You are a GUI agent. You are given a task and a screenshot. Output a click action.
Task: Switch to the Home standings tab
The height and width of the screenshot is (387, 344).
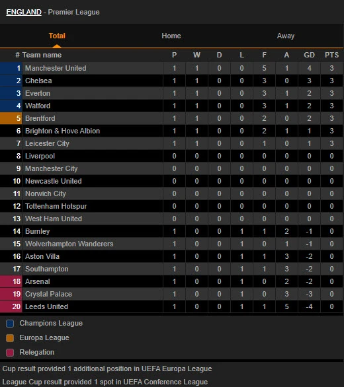(x=171, y=36)
